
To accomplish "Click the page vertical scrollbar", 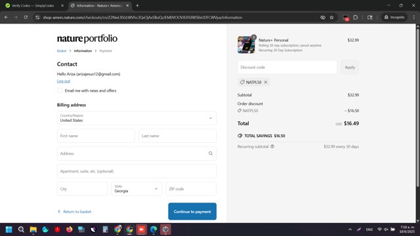I will click(x=417, y=107).
